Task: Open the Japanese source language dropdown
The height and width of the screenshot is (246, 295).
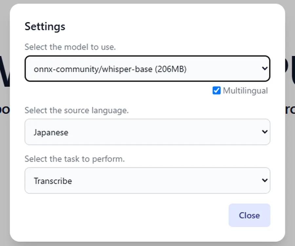Action: click(147, 132)
